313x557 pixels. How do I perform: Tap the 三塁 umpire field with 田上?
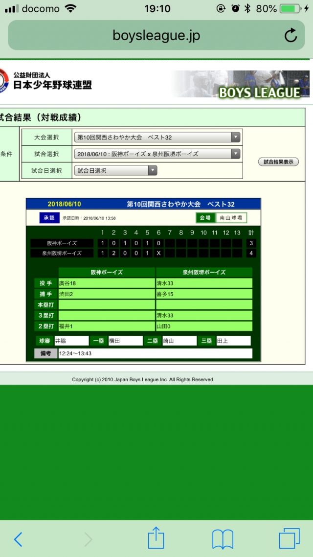[233, 341]
